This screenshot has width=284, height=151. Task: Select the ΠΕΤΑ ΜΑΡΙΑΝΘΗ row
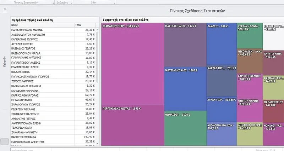(x=53, y=100)
